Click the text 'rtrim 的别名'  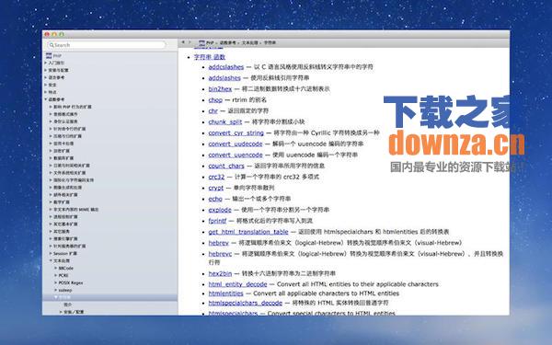[x=249, y=100]
